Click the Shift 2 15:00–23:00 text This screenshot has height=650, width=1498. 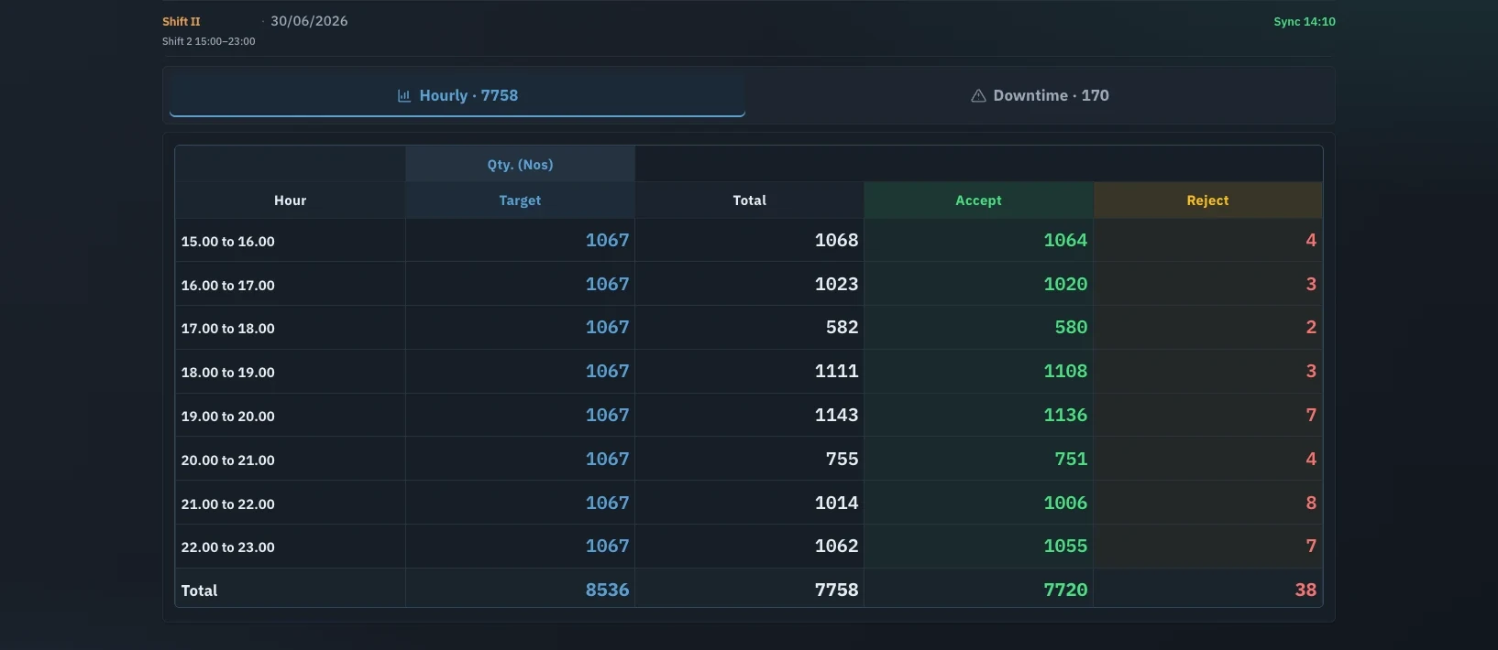[209, 41]
